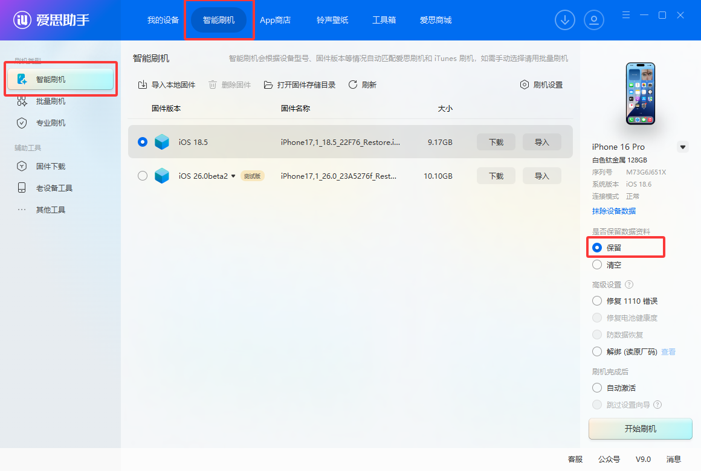This screenshot has width=701, height=471.
Task: Open 老设备工具 in the sidebar
Action: (x=54, y=188)
